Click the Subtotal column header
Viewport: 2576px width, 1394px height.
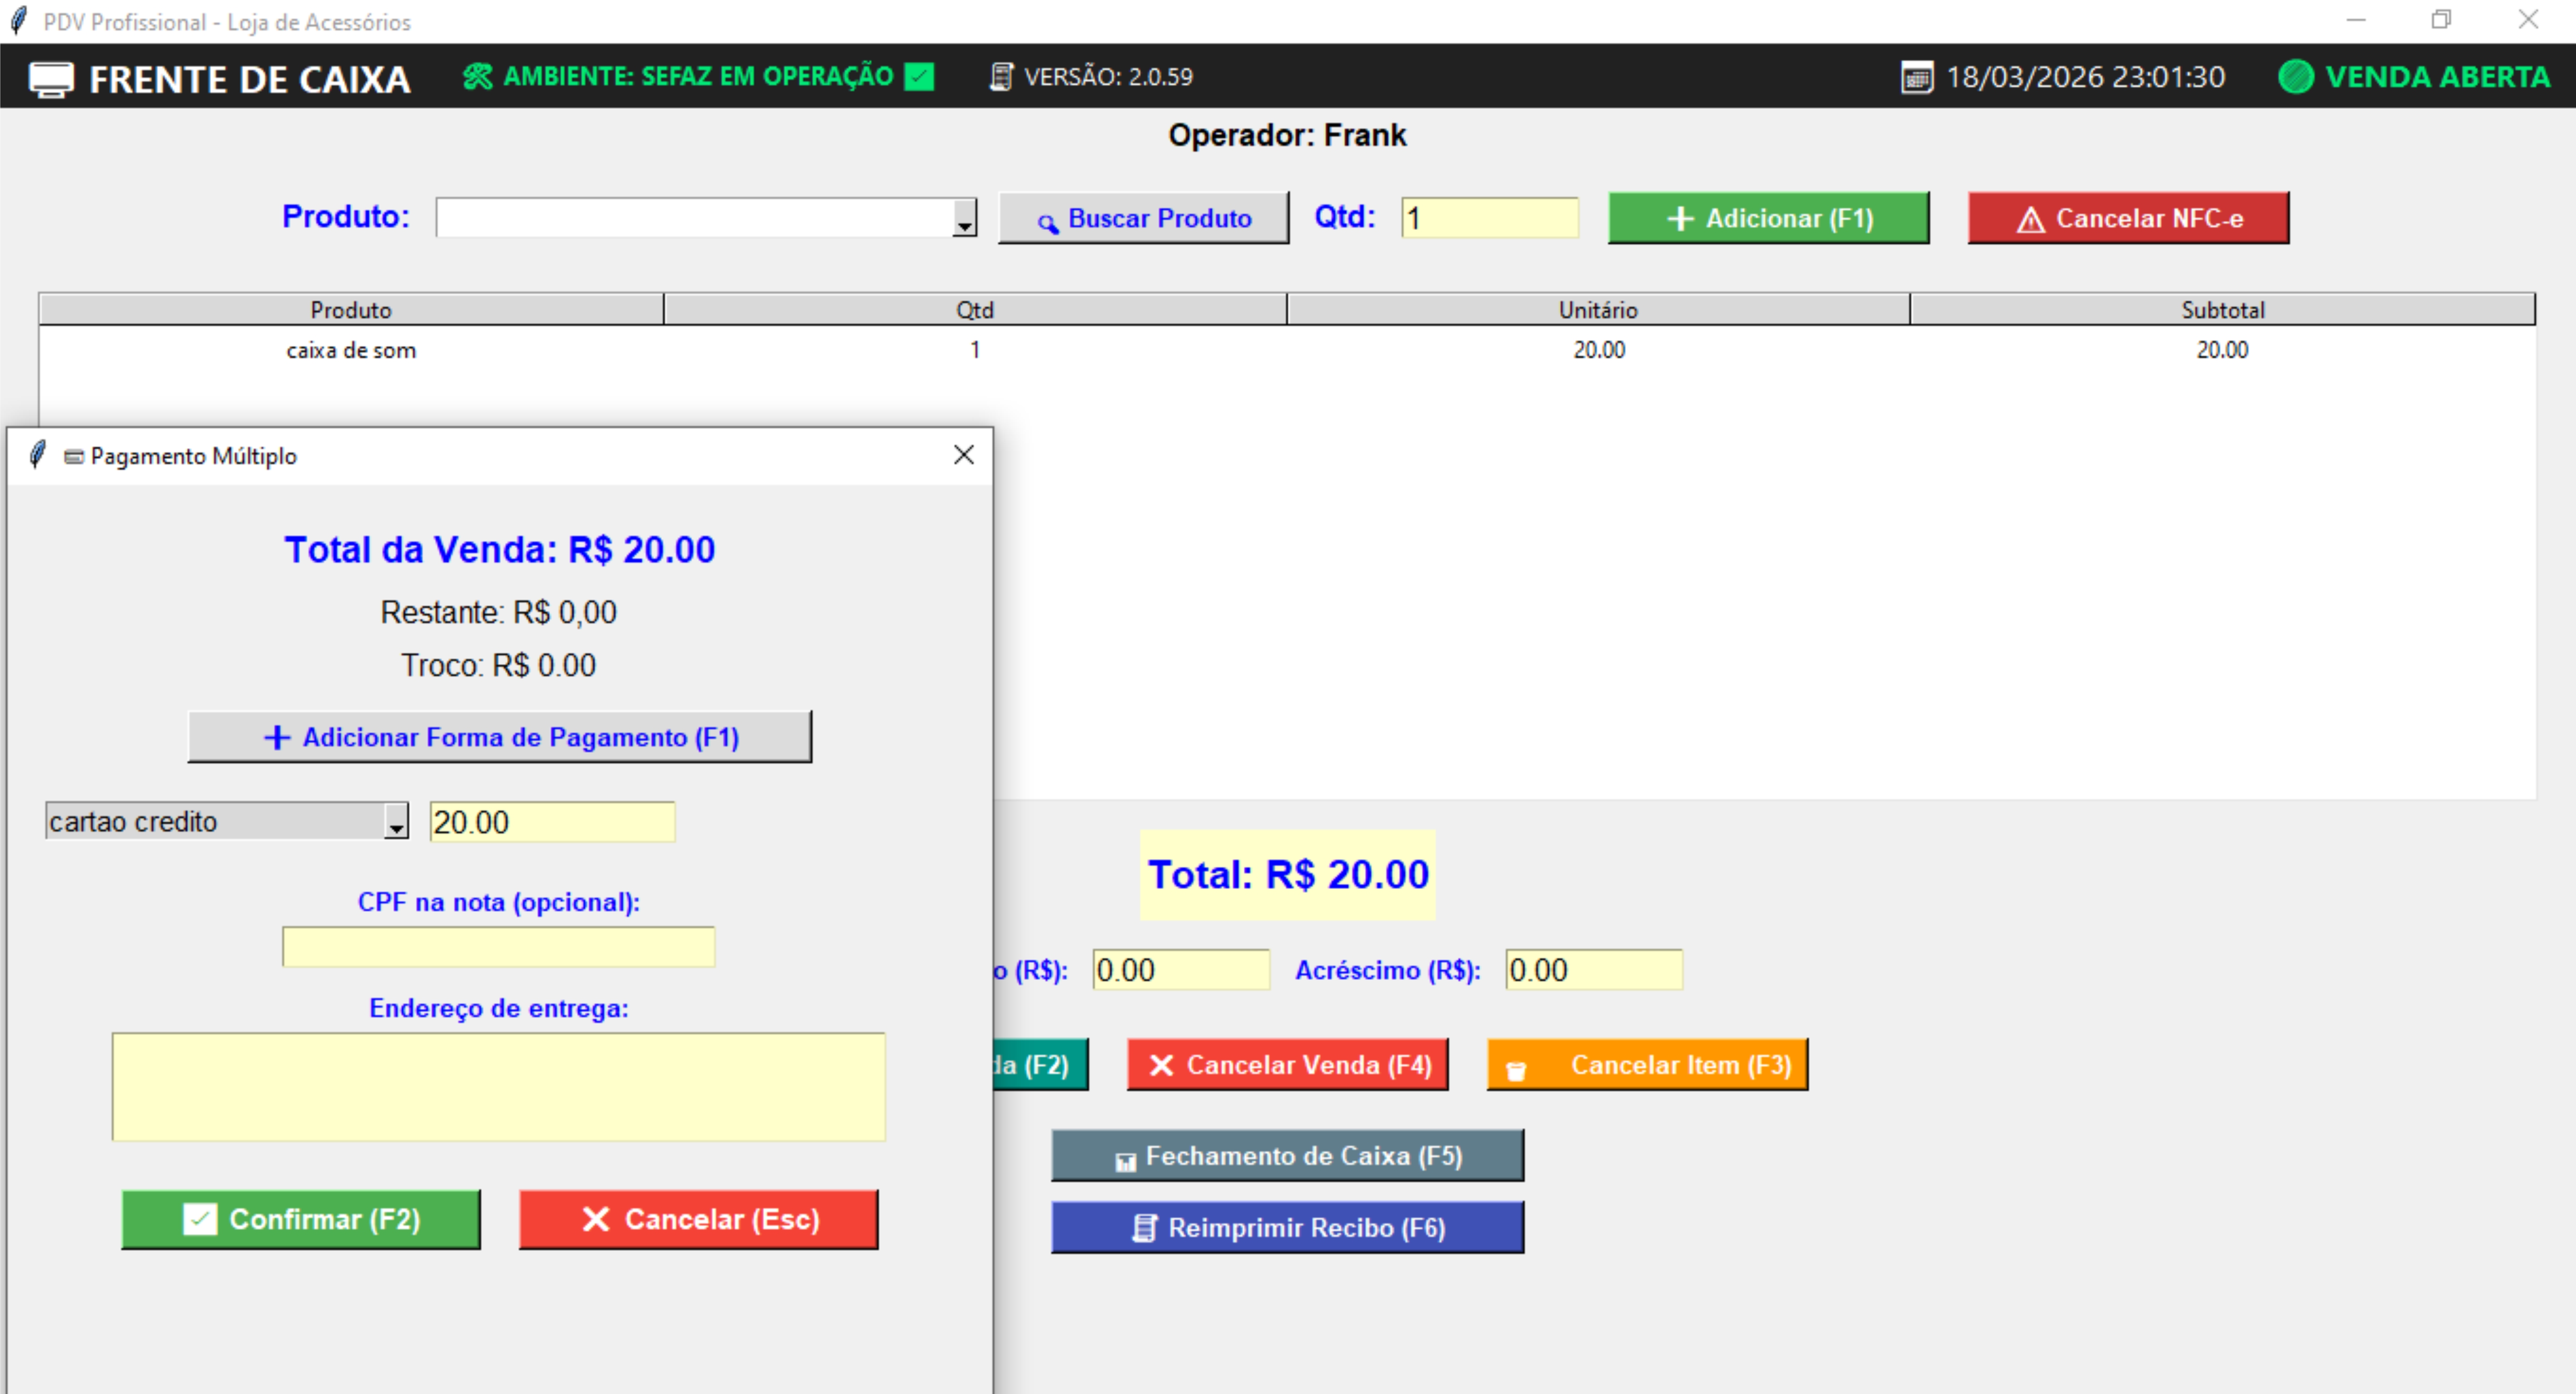pos(2222,310)
